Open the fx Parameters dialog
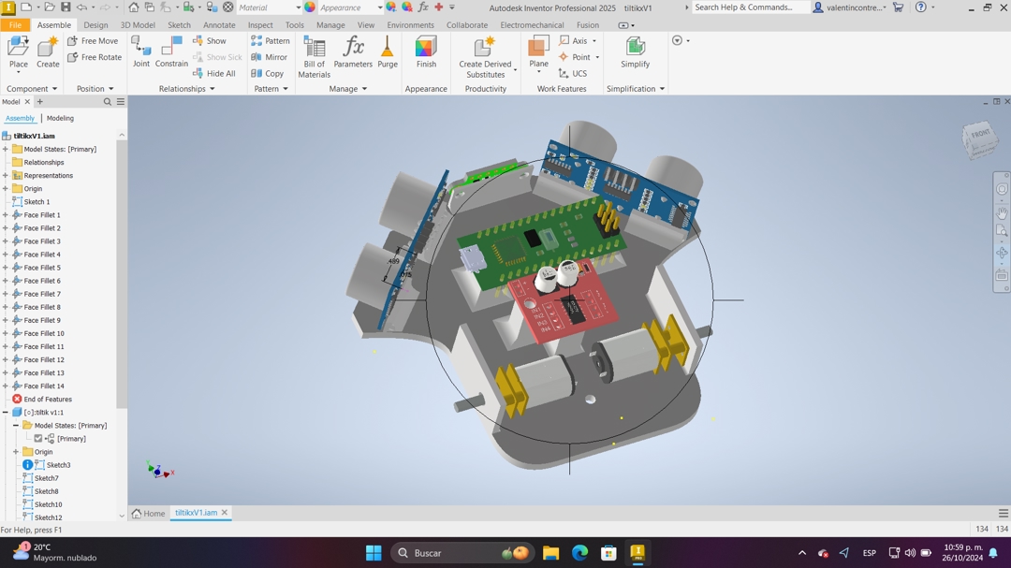1011x568 pixels. [x=353, y=51]
